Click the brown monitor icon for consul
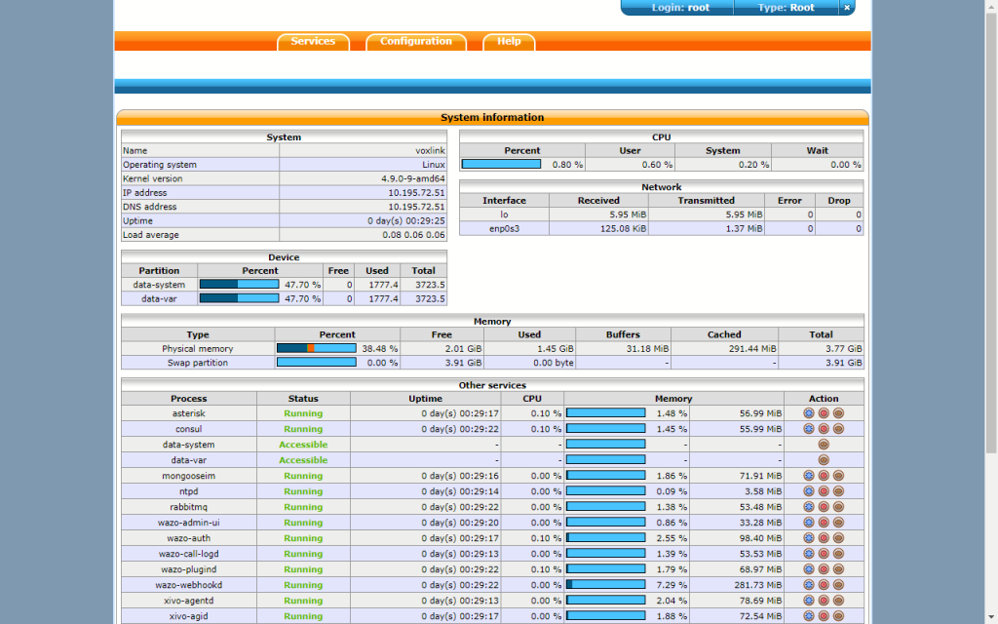 pyautogui.click(x=838, y=429)
